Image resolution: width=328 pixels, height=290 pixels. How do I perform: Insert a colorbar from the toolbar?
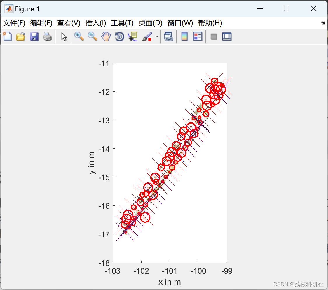click(184, 37)
